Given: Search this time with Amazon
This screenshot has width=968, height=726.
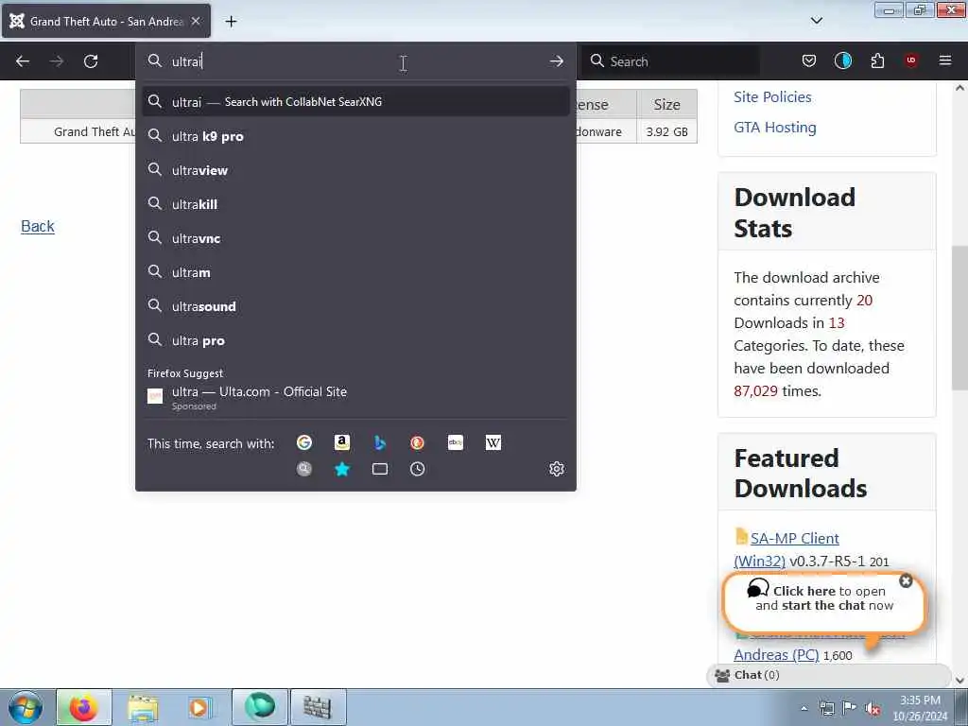Looking at the screenshot, I should (342, 442).
